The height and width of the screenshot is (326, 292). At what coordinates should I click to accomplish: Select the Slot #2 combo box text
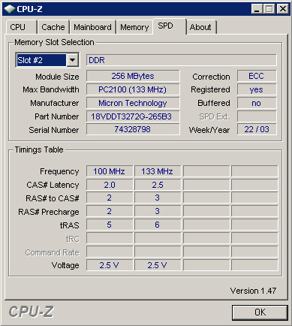(x=41, y=60)
